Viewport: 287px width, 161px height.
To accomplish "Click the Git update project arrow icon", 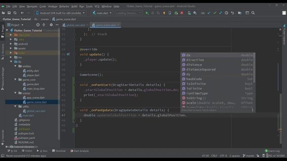I will [x=209, y=13].
